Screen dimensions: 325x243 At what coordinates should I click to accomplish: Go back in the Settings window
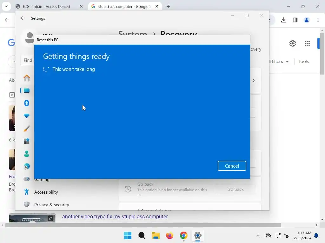click(23, 18)
